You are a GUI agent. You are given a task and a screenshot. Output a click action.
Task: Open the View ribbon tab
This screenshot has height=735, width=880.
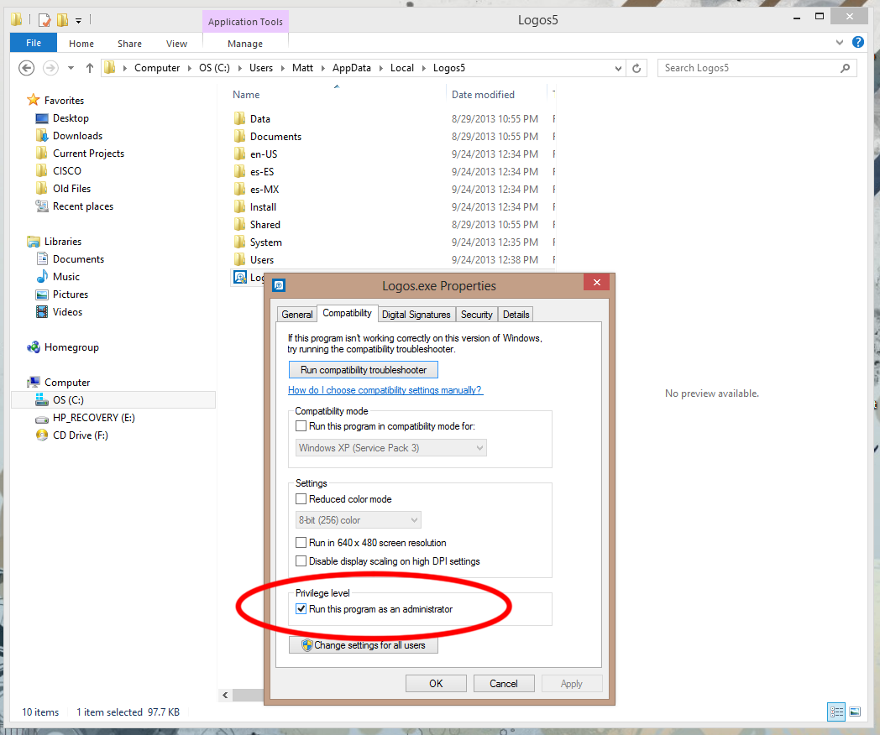[177, 43]
